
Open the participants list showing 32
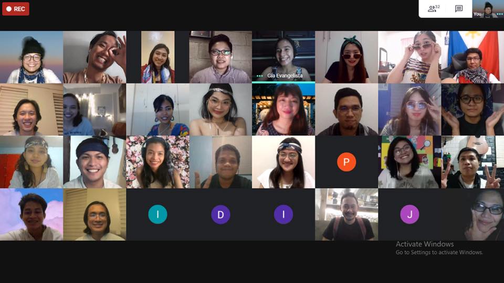tap(434, 8)
